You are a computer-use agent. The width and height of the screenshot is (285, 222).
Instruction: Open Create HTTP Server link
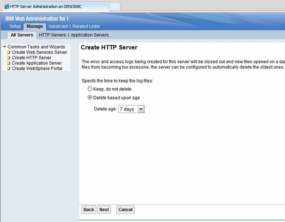[31, 58]
